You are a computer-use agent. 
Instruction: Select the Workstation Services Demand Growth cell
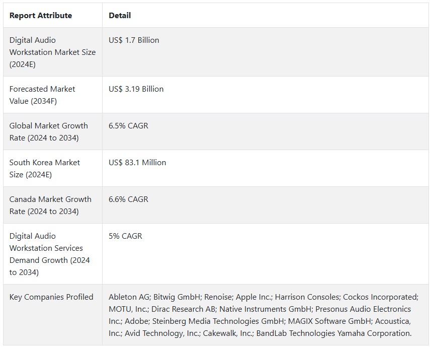click(x=49, y=254)
